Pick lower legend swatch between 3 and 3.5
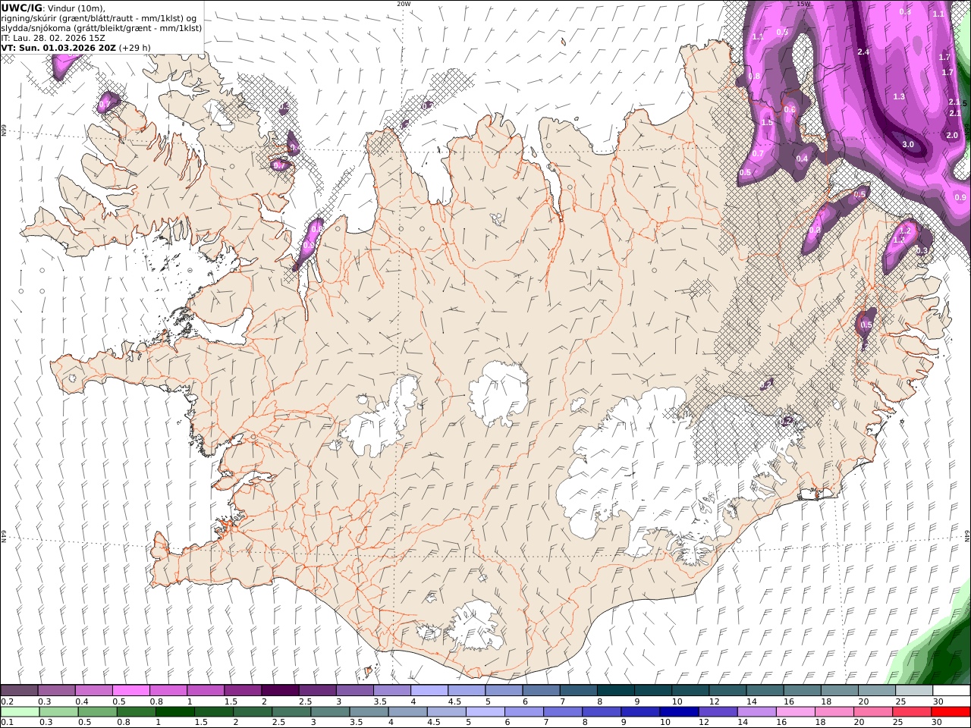 pos(330,711)
